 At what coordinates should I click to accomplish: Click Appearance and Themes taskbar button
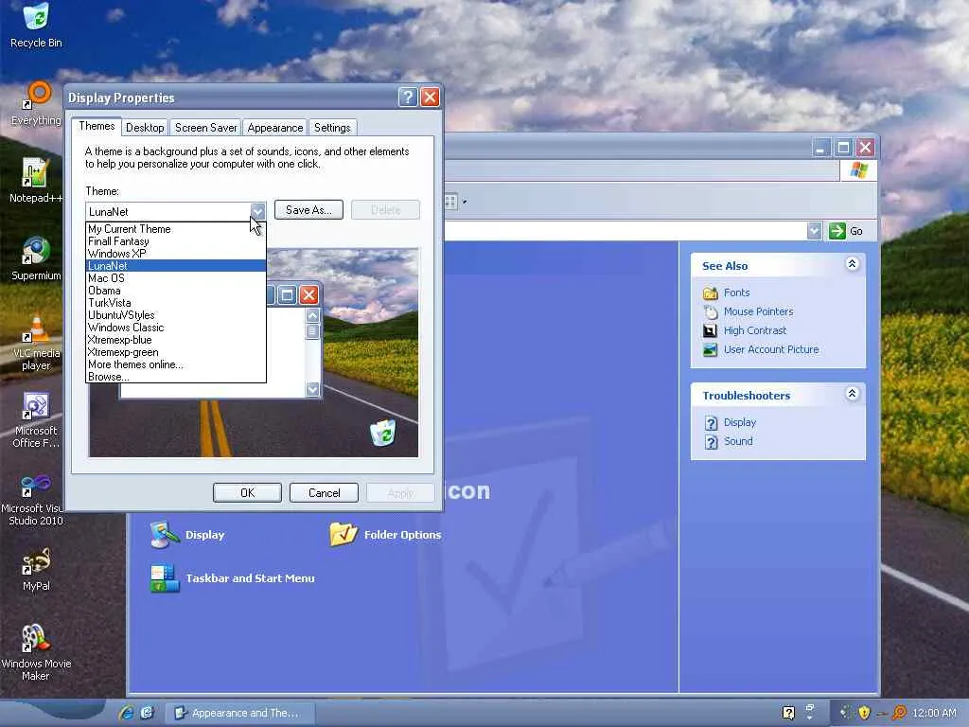pos(240,713)
